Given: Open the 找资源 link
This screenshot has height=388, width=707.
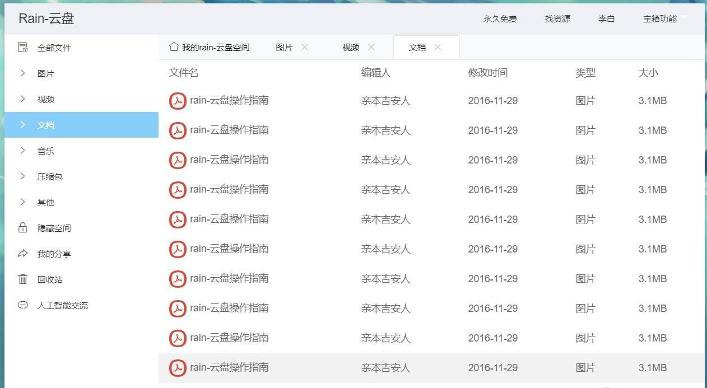Looking at the screenshot, I should 557,19.
